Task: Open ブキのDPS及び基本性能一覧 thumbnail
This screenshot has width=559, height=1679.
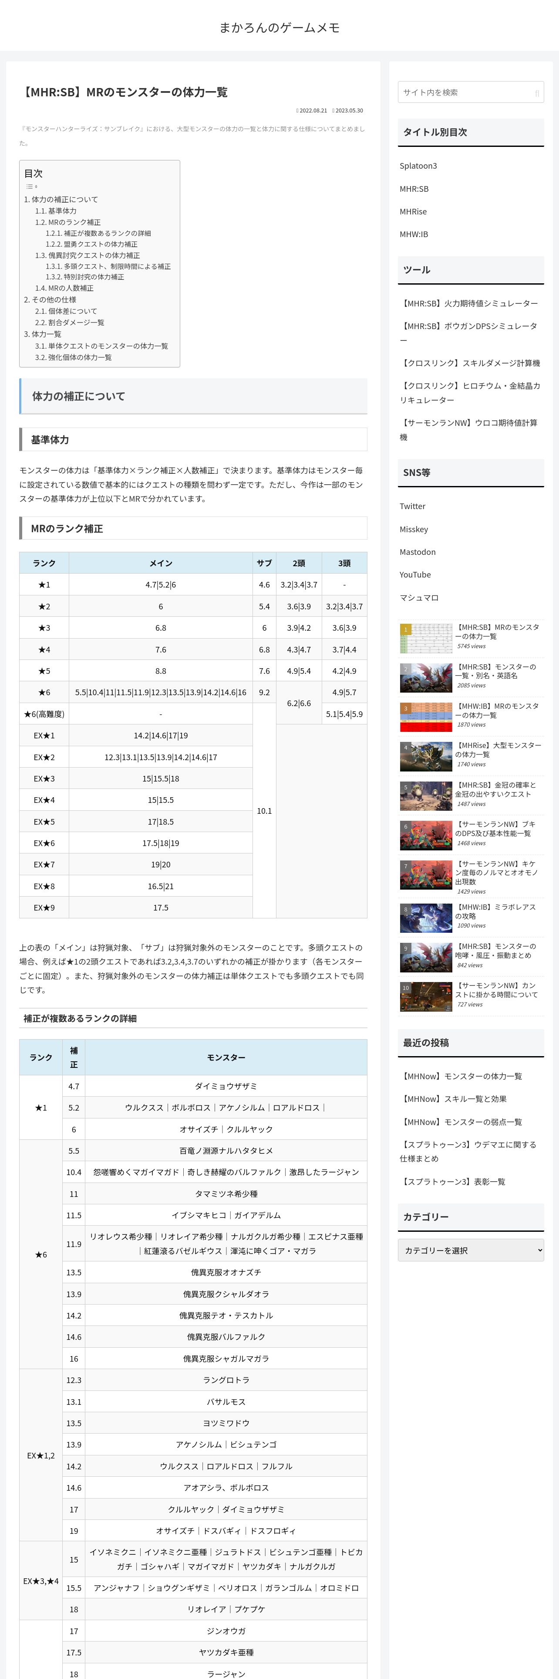Action: coord(426,835)
